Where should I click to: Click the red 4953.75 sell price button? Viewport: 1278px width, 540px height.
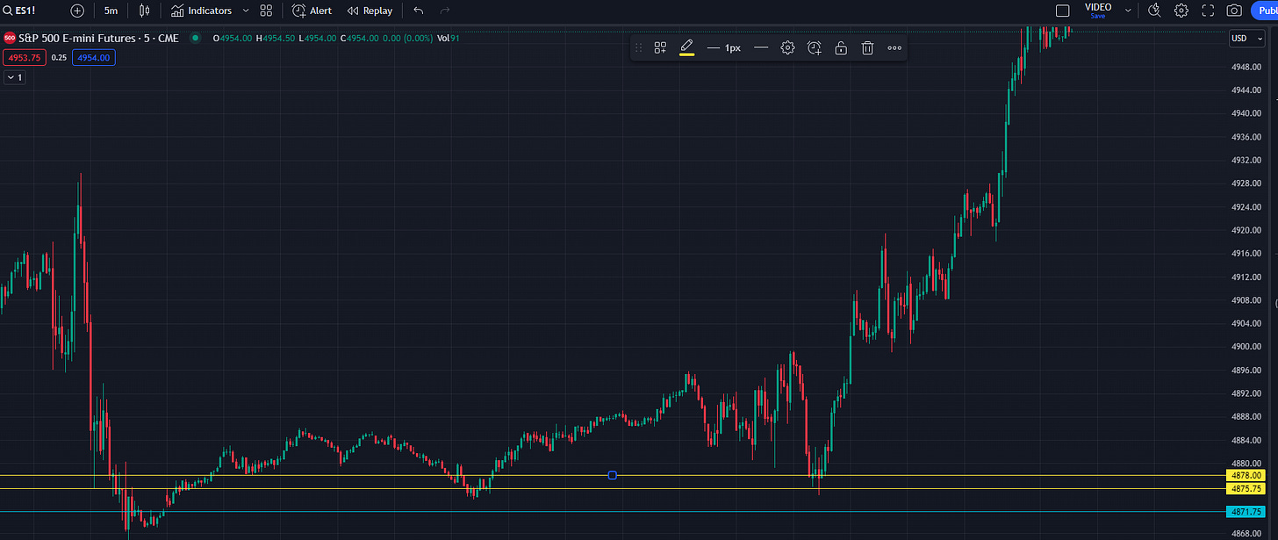point(24,57)
